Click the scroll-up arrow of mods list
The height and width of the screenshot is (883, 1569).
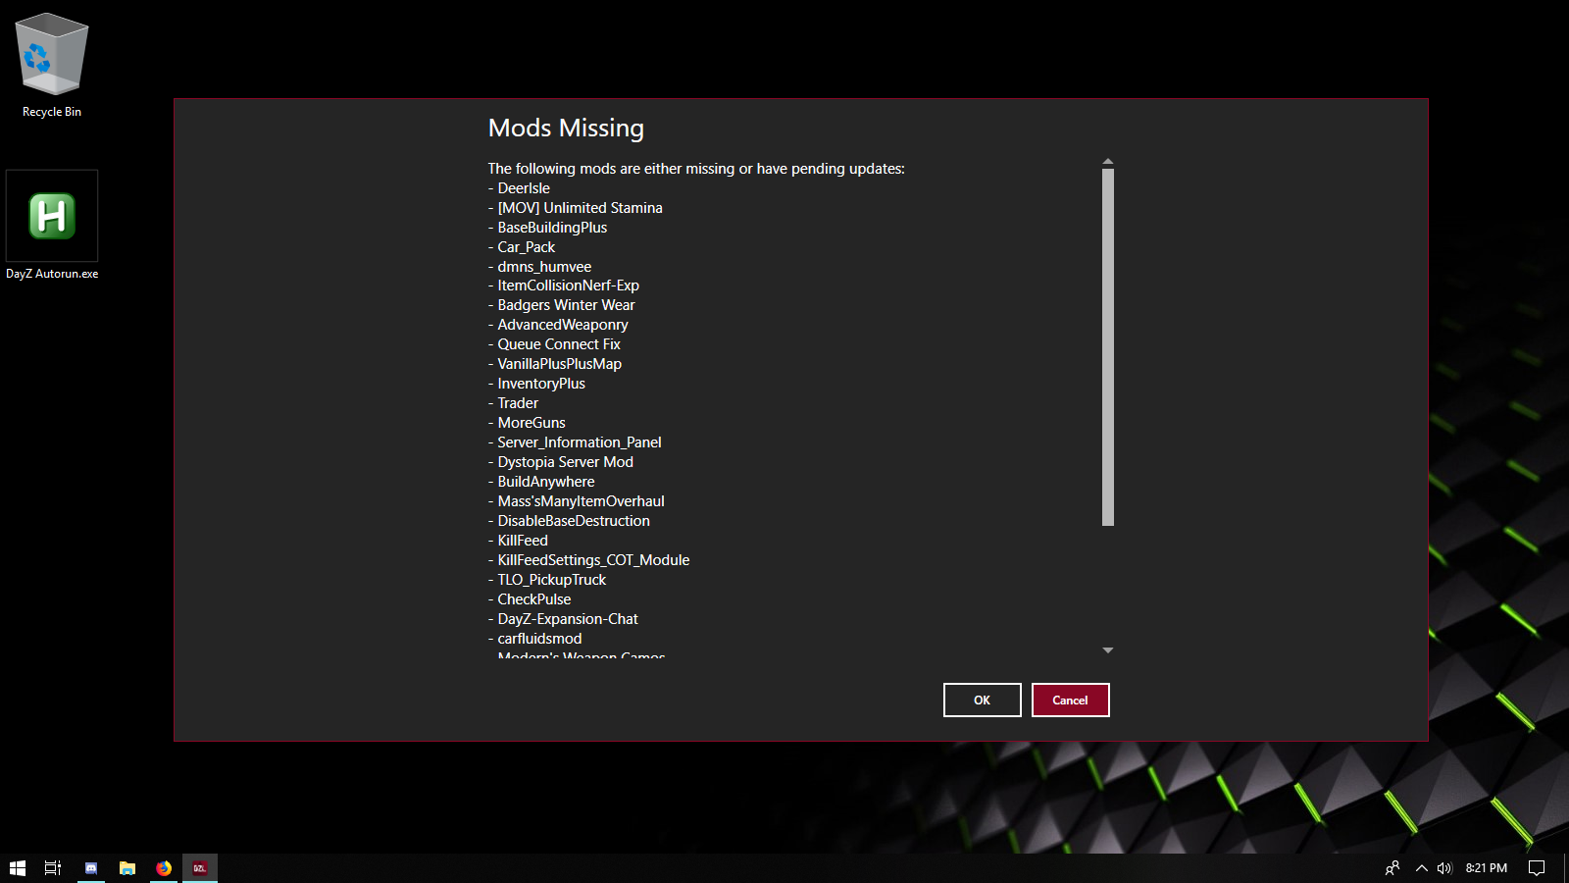click(1108, 162)
